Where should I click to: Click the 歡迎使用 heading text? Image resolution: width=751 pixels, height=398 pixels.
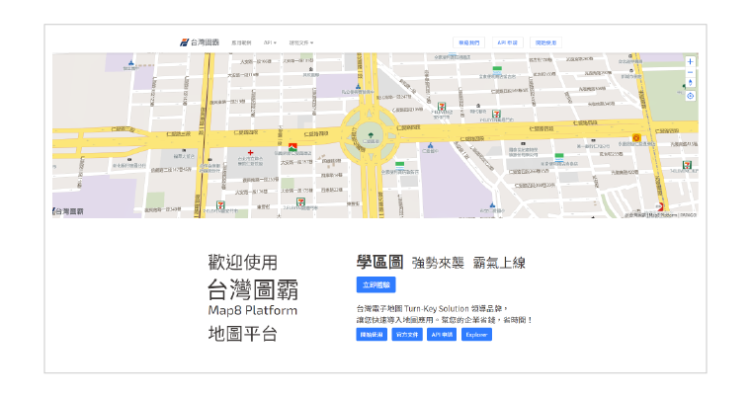[x=243, y=262]
